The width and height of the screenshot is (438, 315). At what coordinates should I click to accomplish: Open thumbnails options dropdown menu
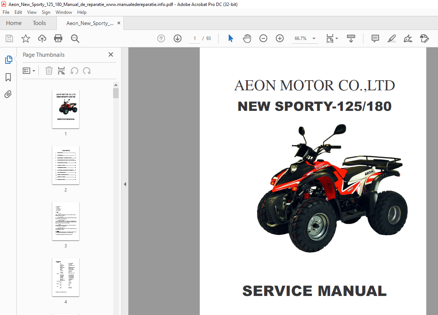pyautogui.click(x=29, y=71)
